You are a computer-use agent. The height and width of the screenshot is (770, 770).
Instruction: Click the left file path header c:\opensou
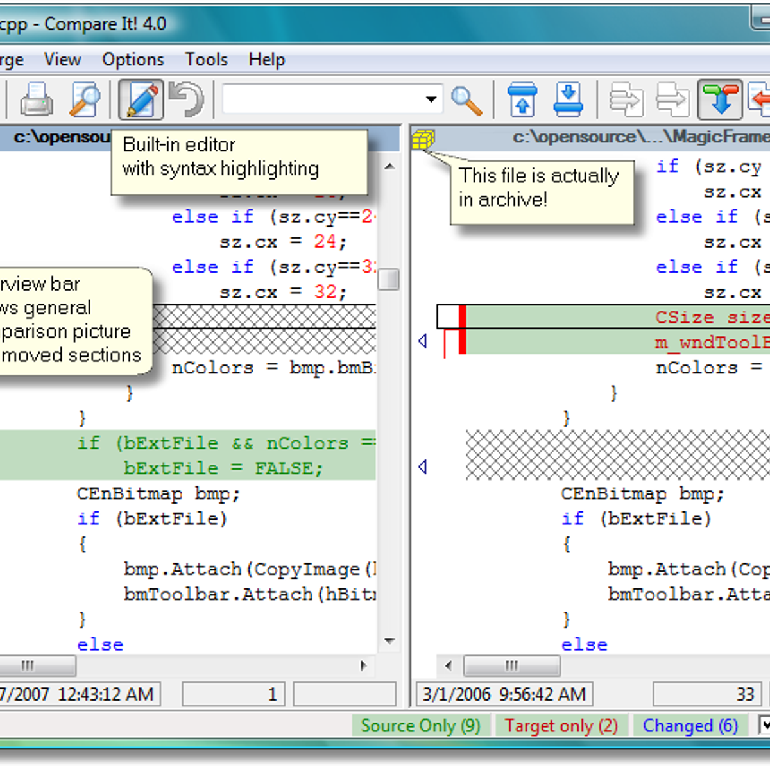(x=62, y=137)
